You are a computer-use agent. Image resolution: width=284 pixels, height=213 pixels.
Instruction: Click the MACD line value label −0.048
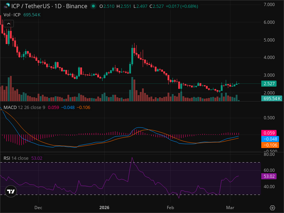(270, 139)
